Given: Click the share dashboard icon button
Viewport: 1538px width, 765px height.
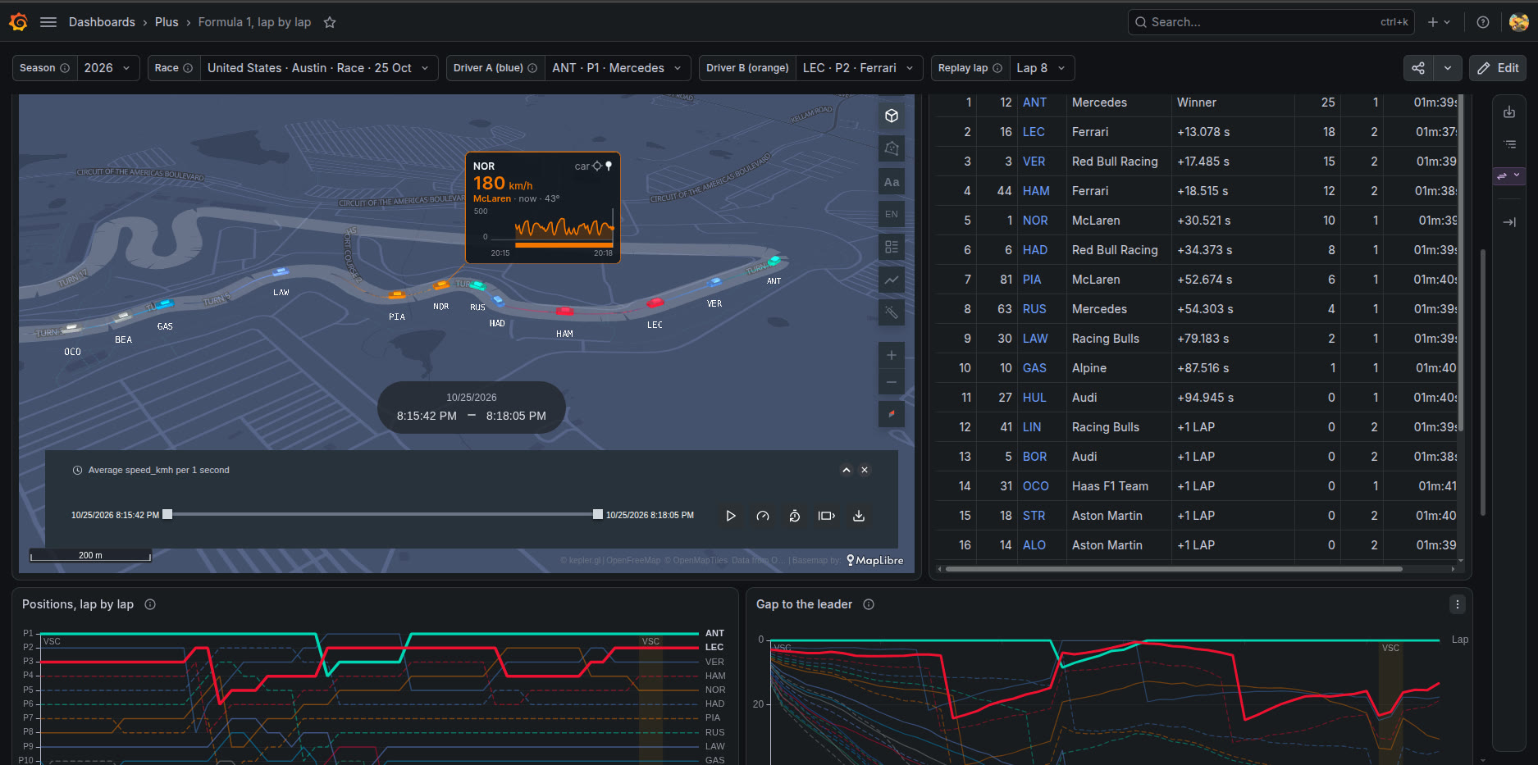Looking at the screenshot, I should pyautogui.click(x=1418, y=68).
